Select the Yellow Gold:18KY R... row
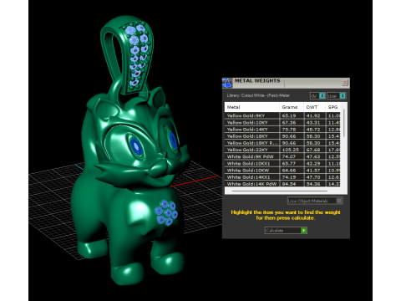Image resolution: width=401 pixels, height=301 pixels. tap(282, 143)
